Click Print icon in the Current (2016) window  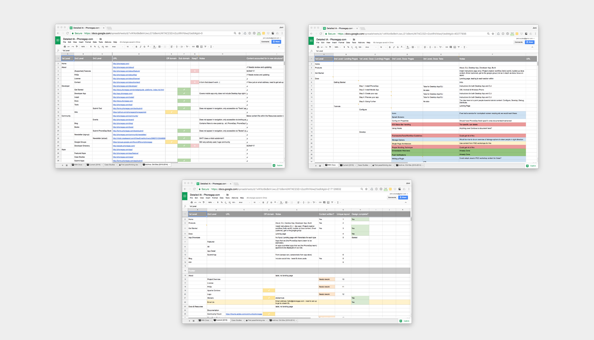[x=192, y=202]
